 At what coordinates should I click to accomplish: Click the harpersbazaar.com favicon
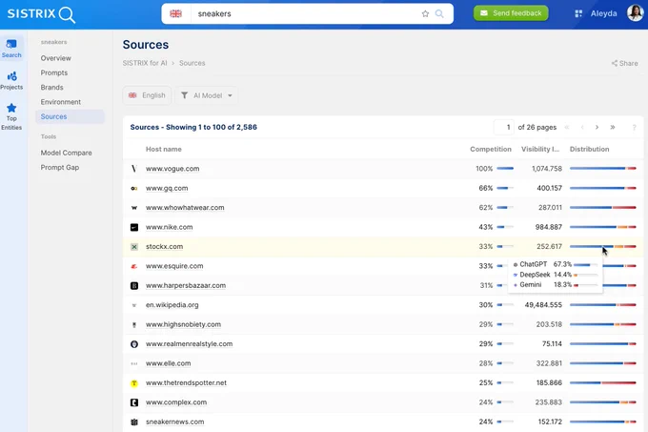(x=134, y=286)
